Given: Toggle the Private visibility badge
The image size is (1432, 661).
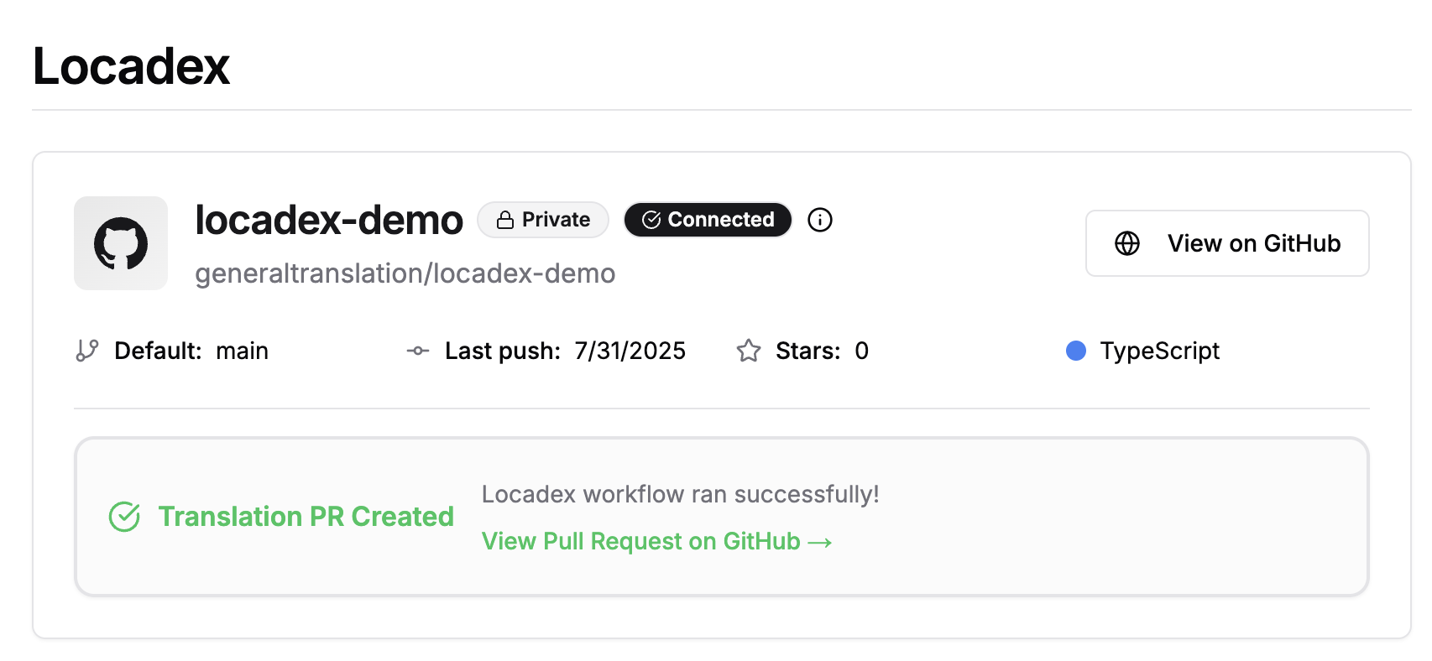Looking at the screenshot, I should [x=543, y=219].
